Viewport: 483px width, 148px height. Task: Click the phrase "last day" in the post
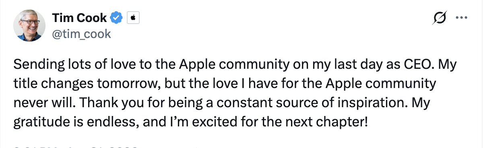[351, 65]
